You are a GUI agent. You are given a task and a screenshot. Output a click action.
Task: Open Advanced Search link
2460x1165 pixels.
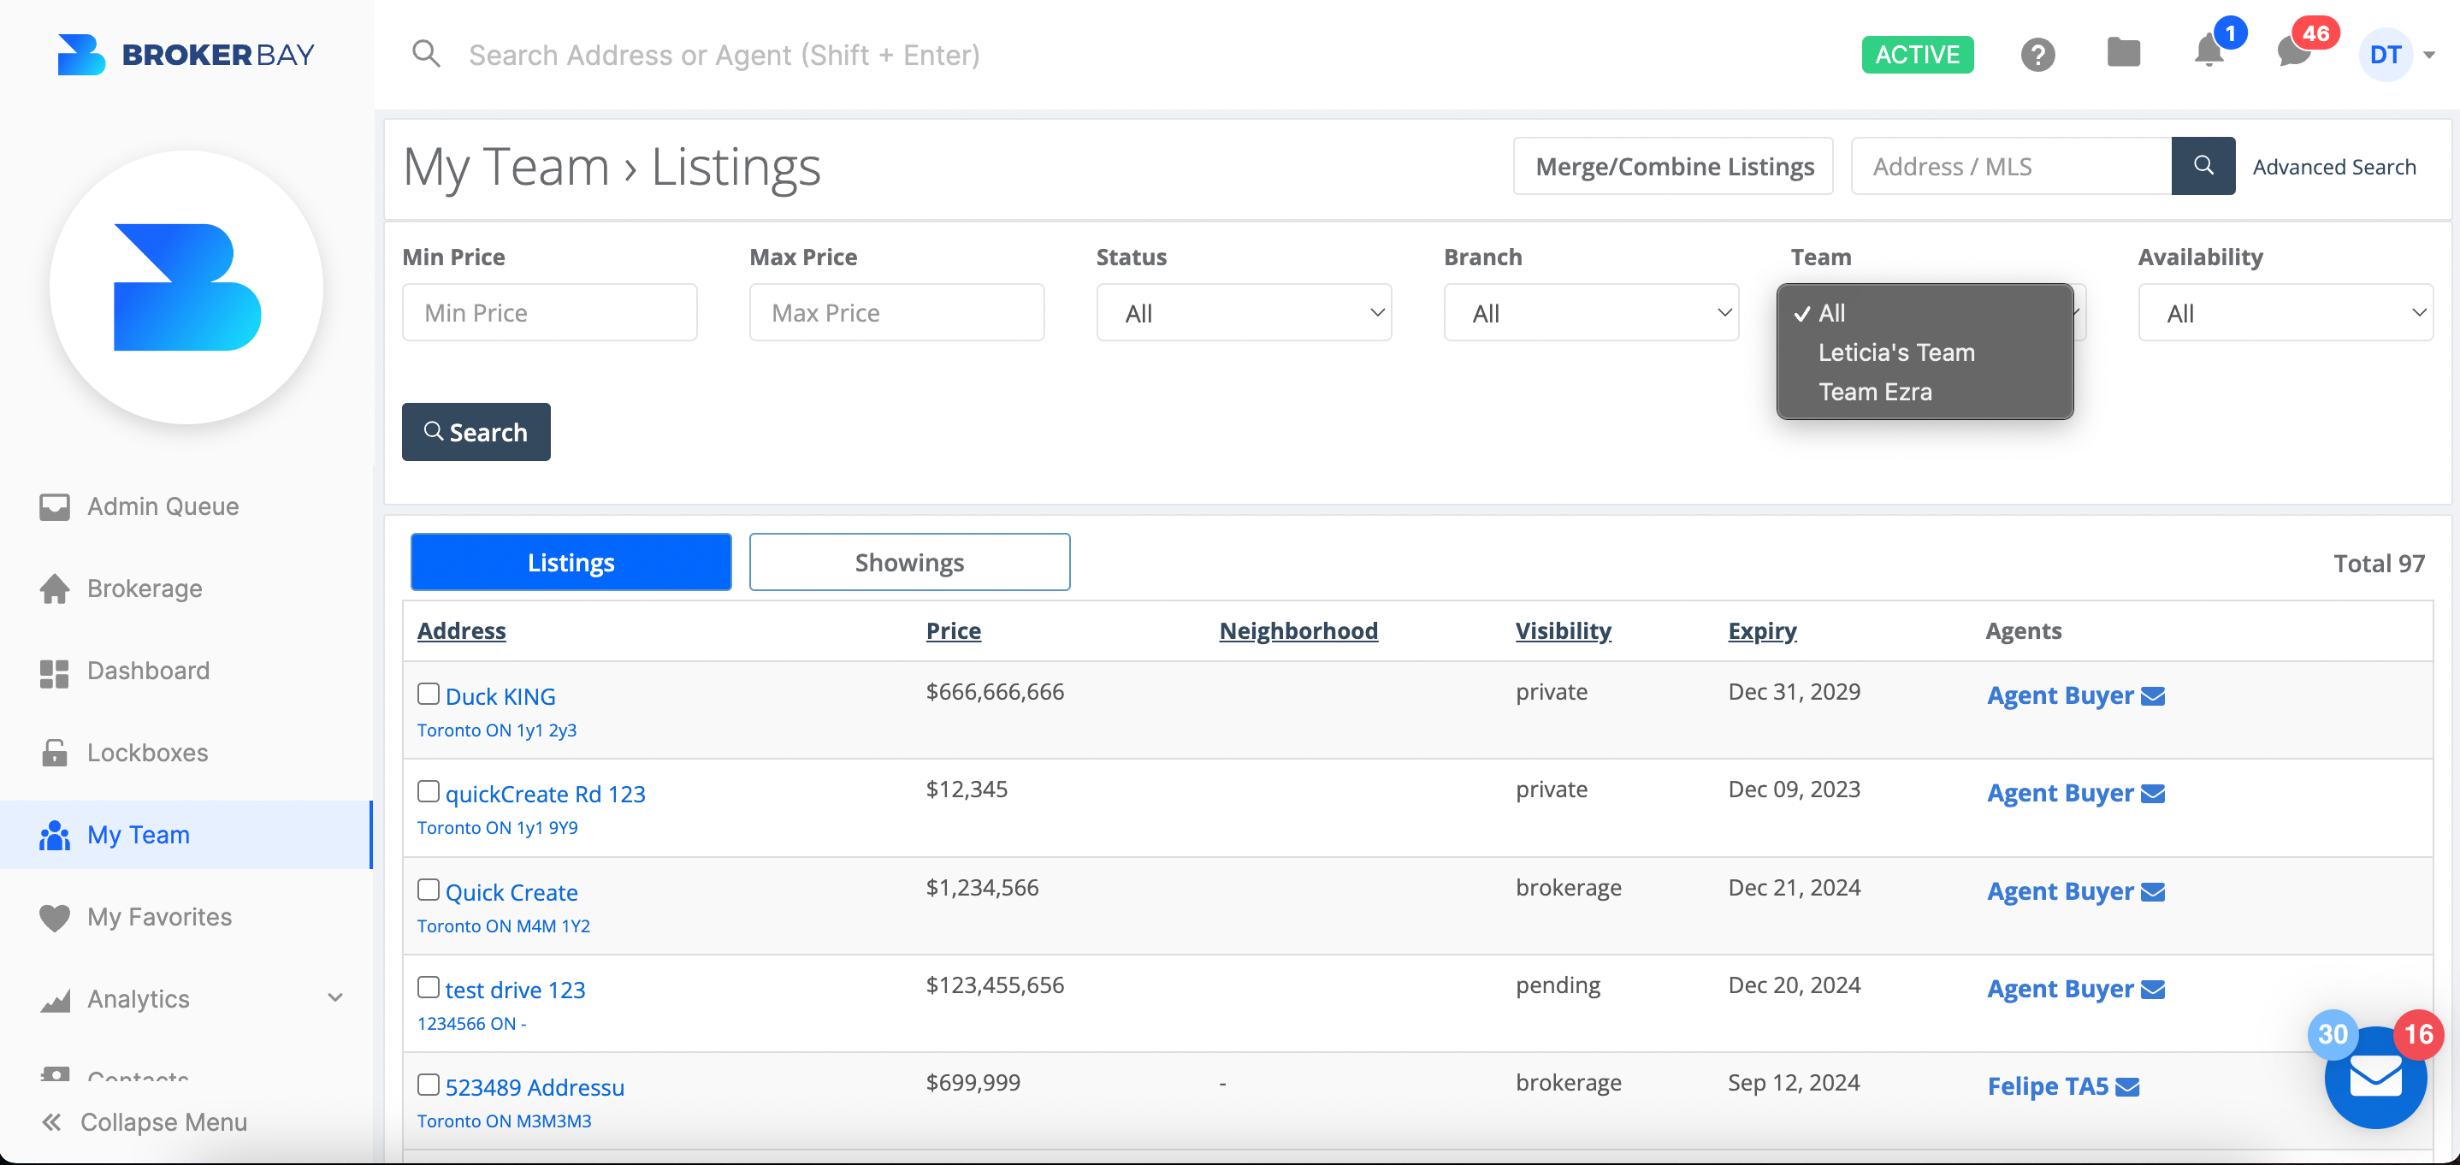click(2333, 167)
